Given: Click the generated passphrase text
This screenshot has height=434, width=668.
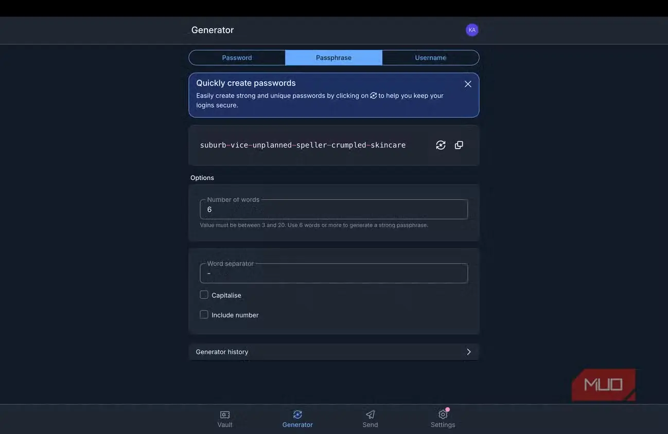Looking at the screenshot, I should (x=303, y=145).
